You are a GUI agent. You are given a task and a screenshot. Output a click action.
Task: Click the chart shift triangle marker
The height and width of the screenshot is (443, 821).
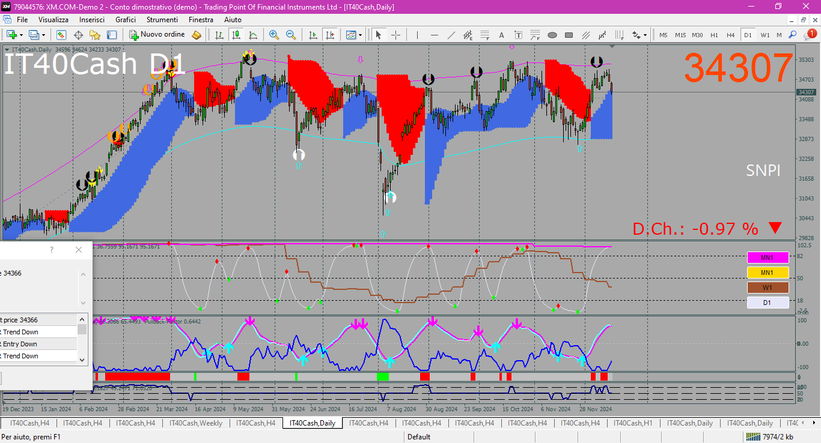(612, 47)
